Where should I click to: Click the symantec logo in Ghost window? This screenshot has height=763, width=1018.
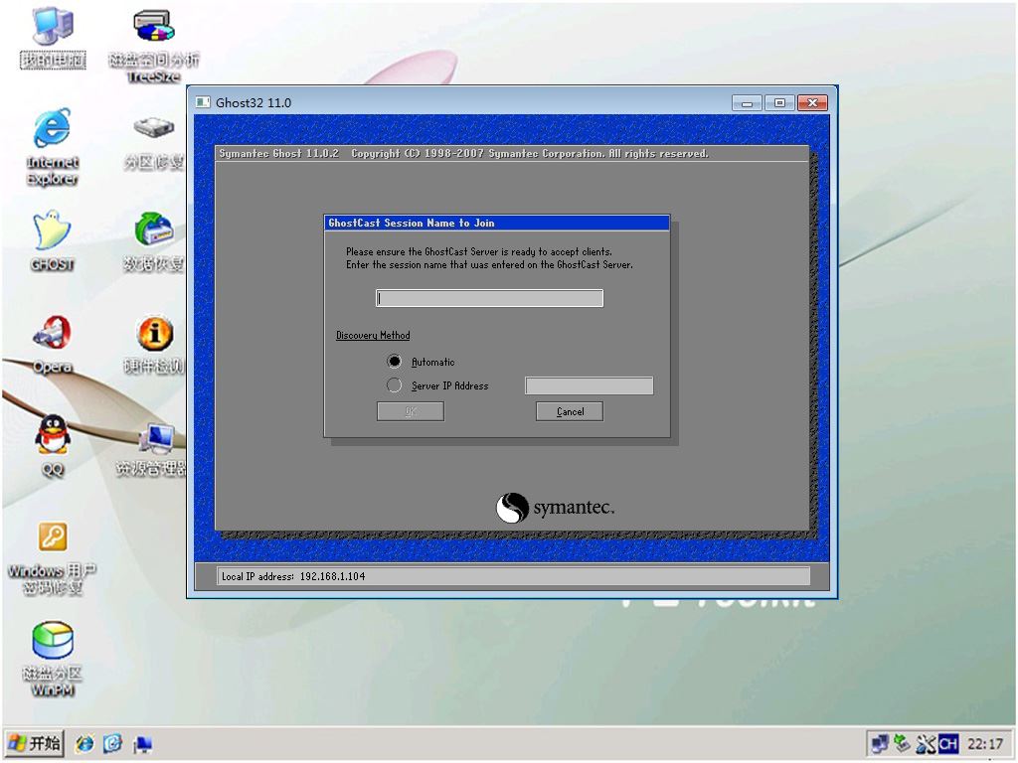coord(555,508)
